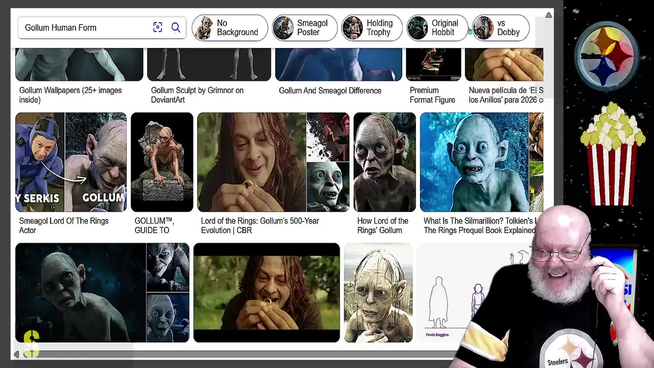Click the Gollum sculpture bust thumbnail in bottom row
Screen dimensions: 654x368
click(378, 292)
